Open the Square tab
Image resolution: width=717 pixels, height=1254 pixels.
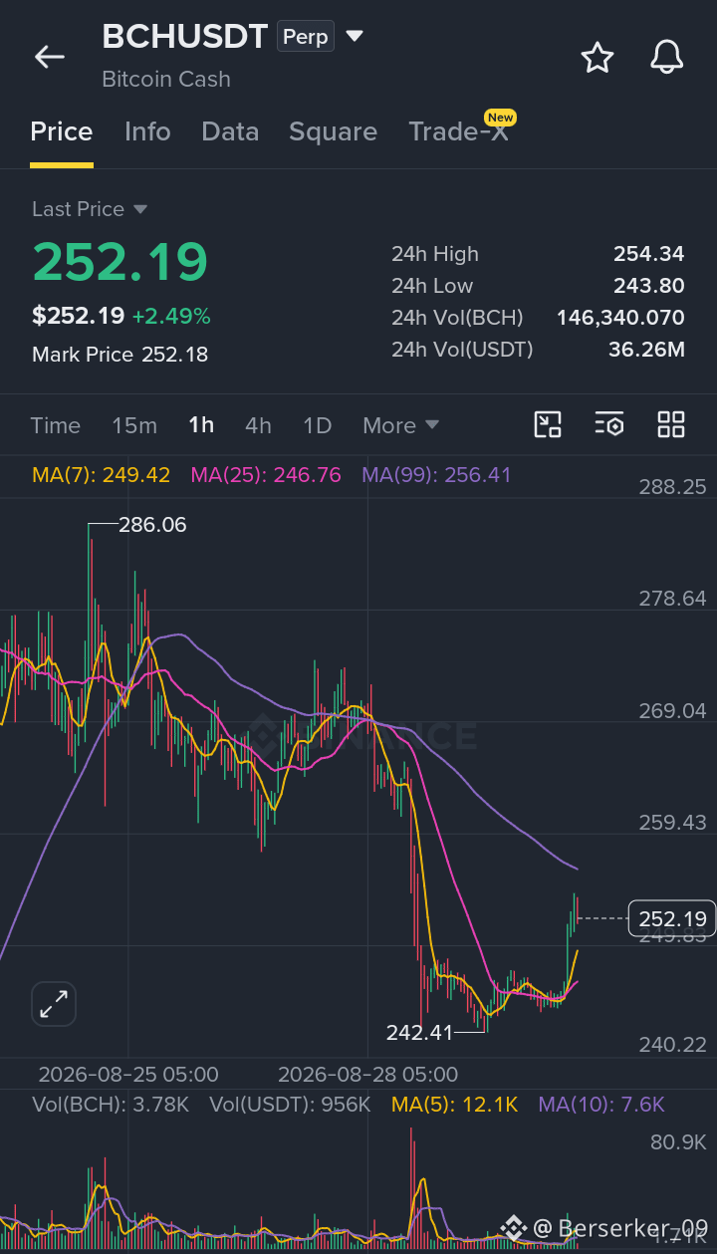[x=333, y=131]
